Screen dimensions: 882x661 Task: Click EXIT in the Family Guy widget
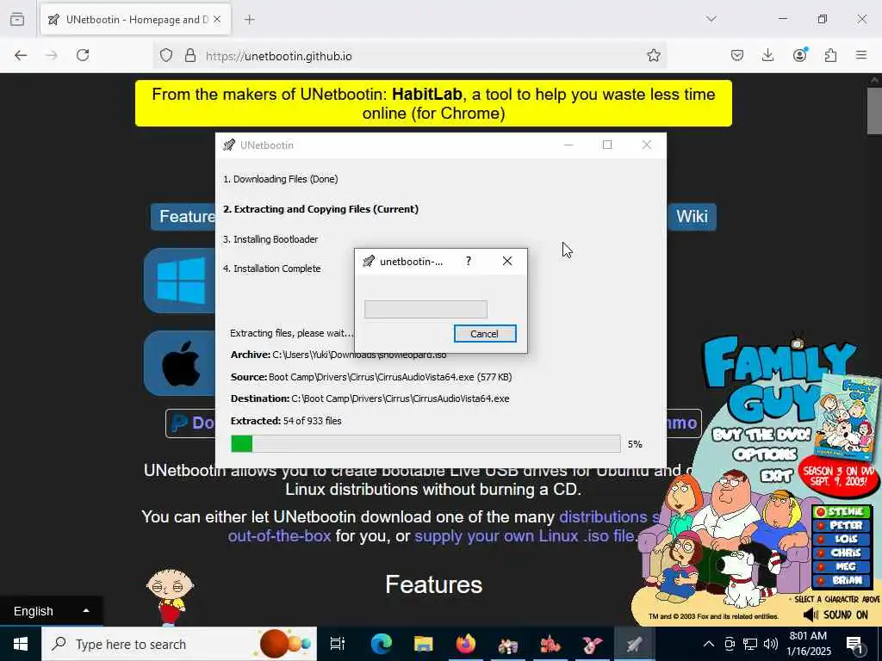(776, 476)
